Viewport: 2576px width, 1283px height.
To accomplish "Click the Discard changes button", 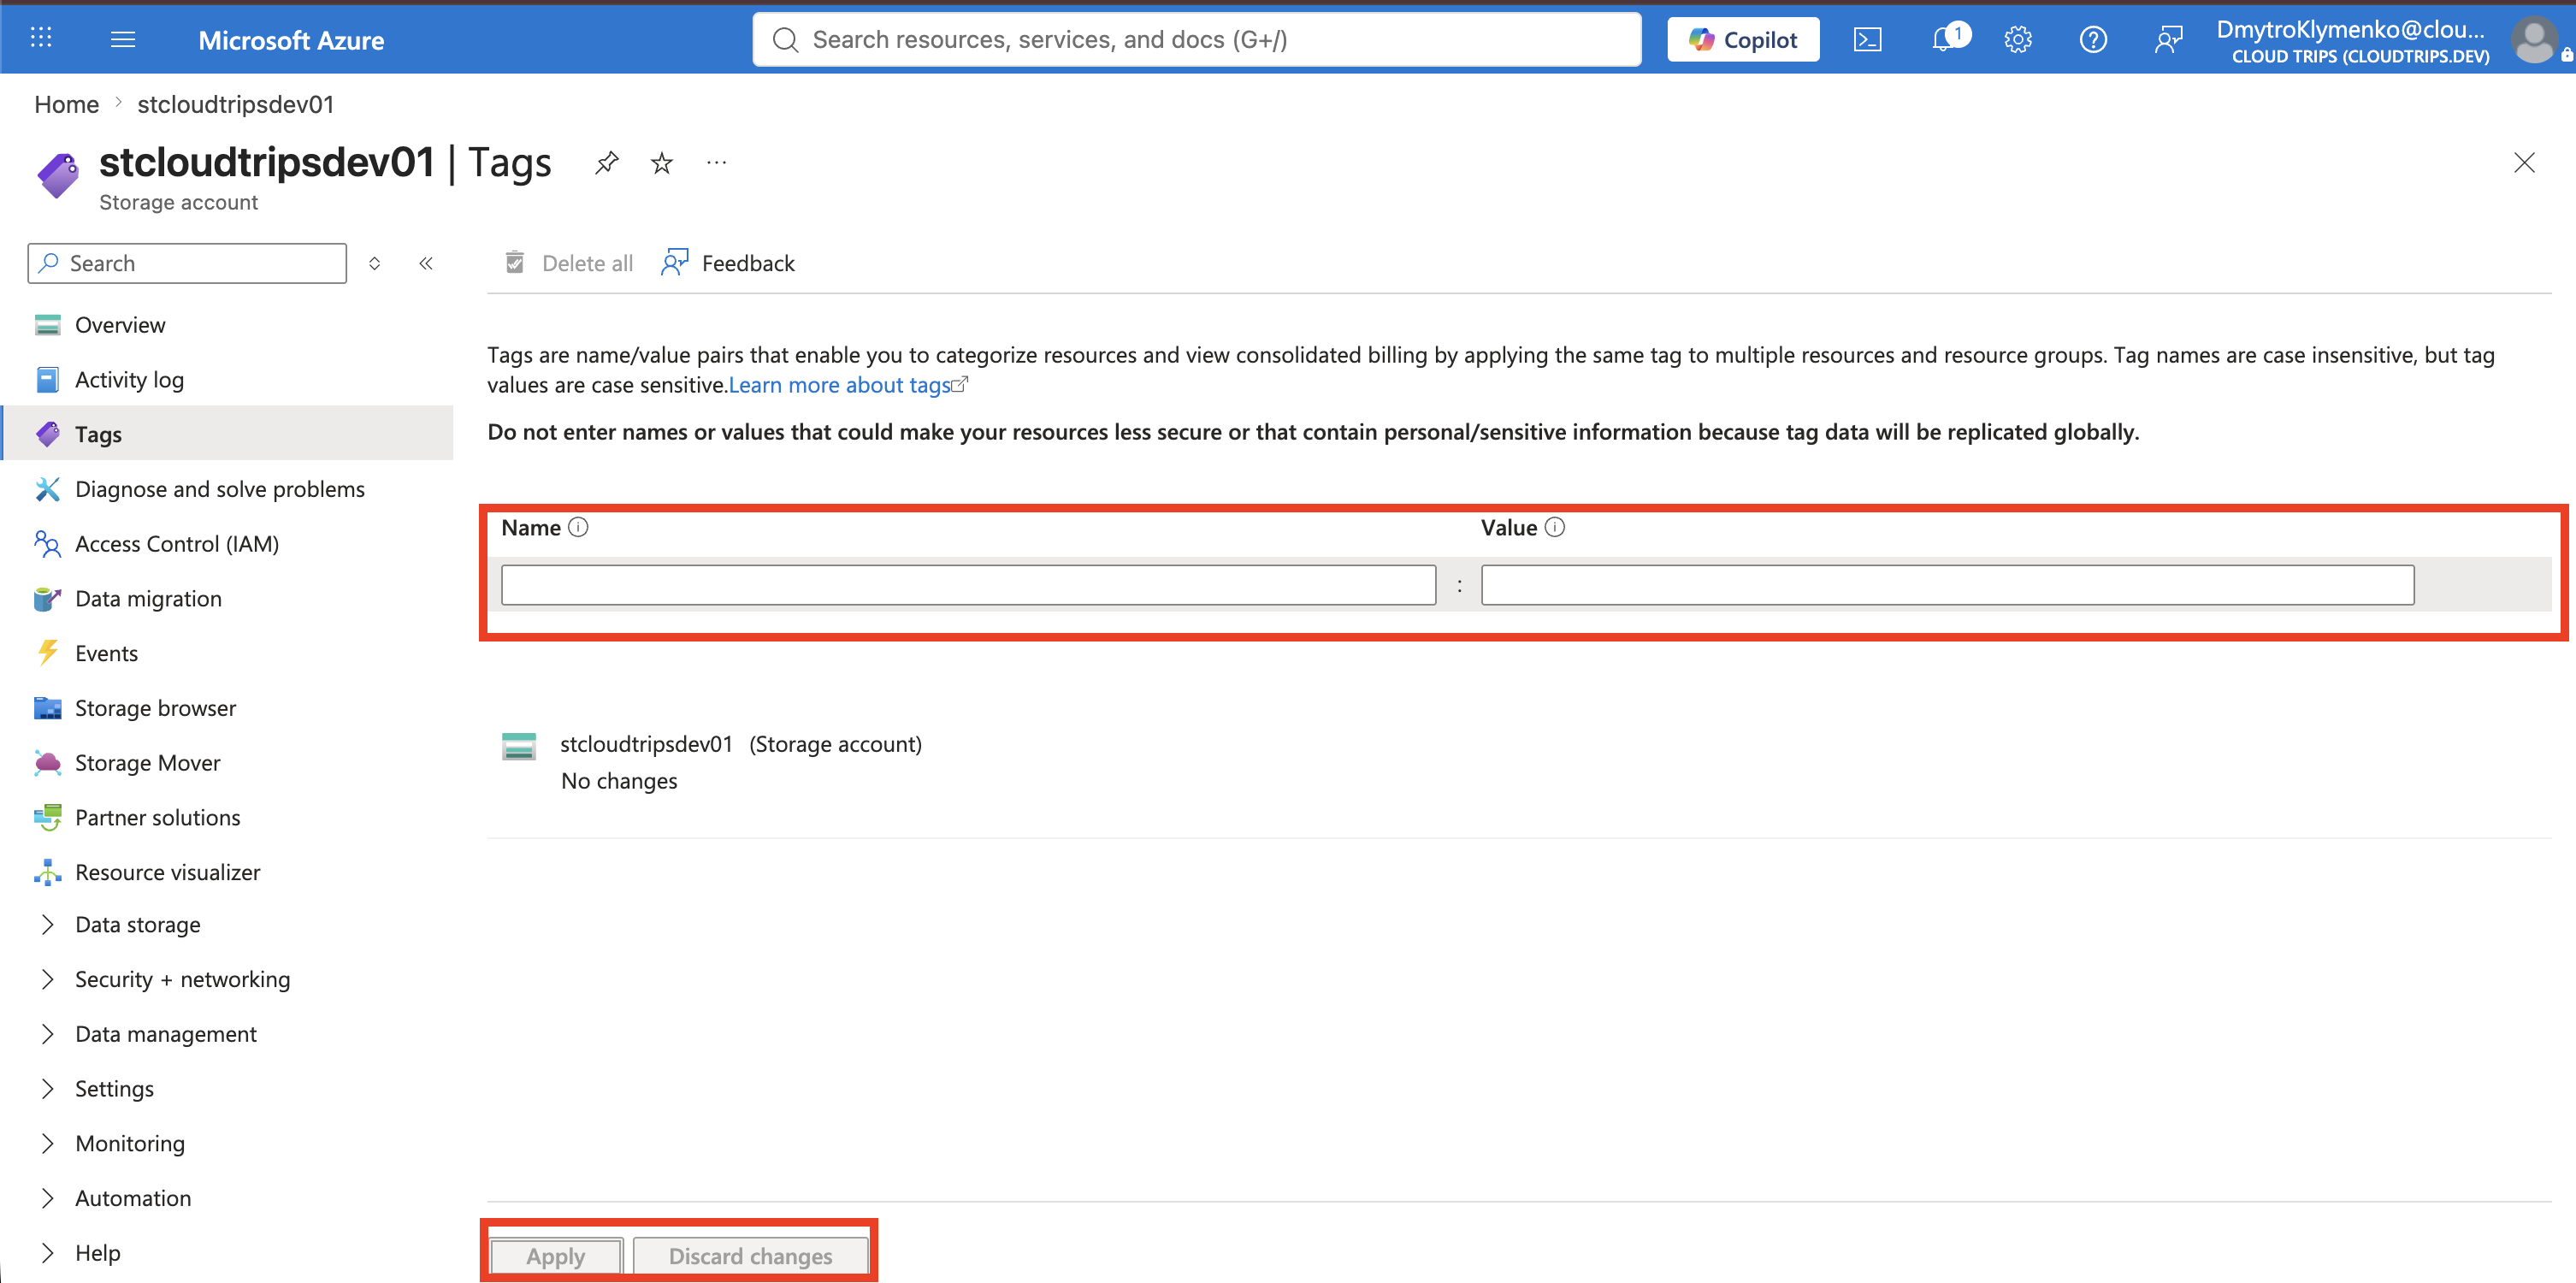I will click(x=751, y=1256).
